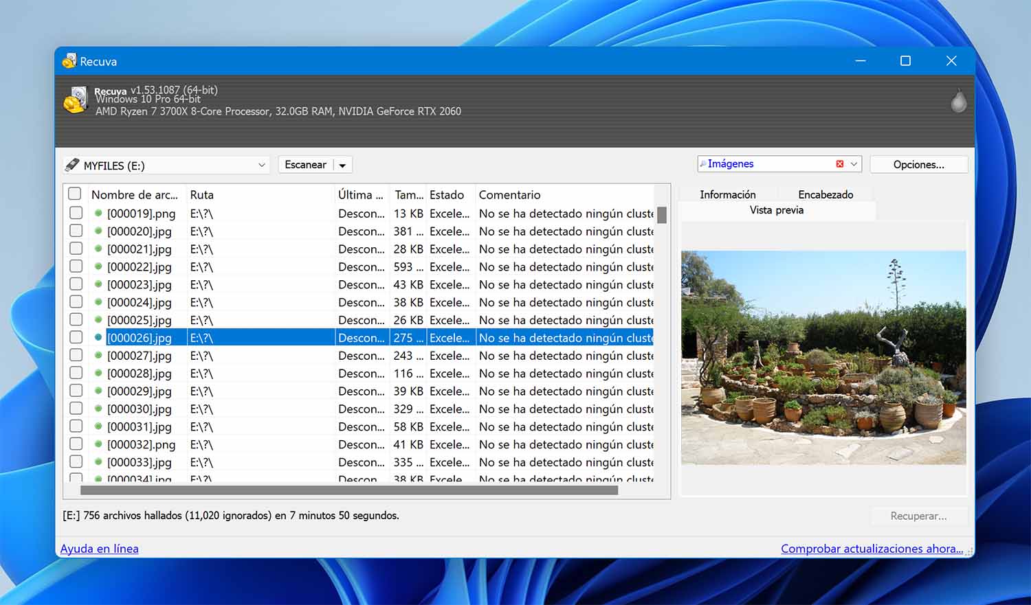Click the horizontal scrollbar of the file list
Image resolution: width=1031 pixels, height=605 pixels.
coord(348,490)
